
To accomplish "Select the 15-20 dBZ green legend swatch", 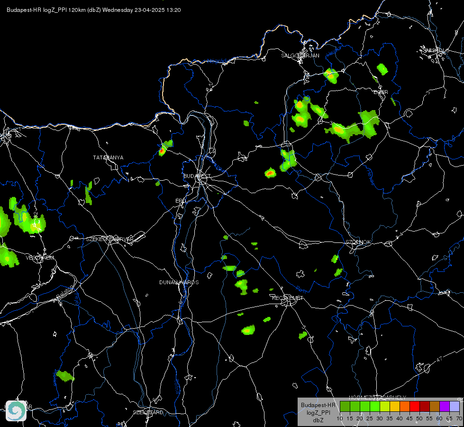I will [355, 406].
